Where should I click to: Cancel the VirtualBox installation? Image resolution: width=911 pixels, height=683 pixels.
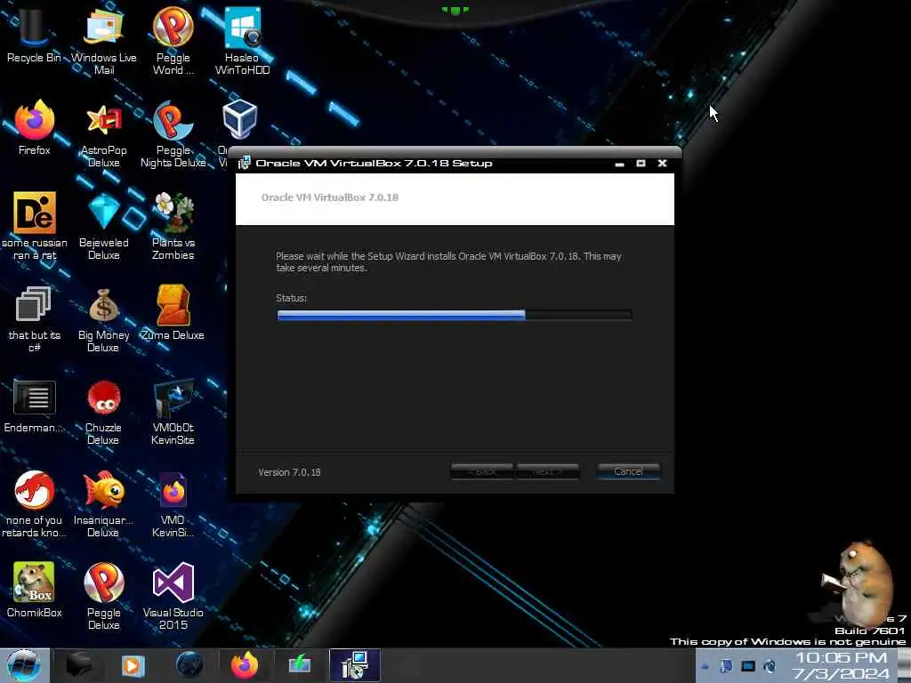[628, 471]
